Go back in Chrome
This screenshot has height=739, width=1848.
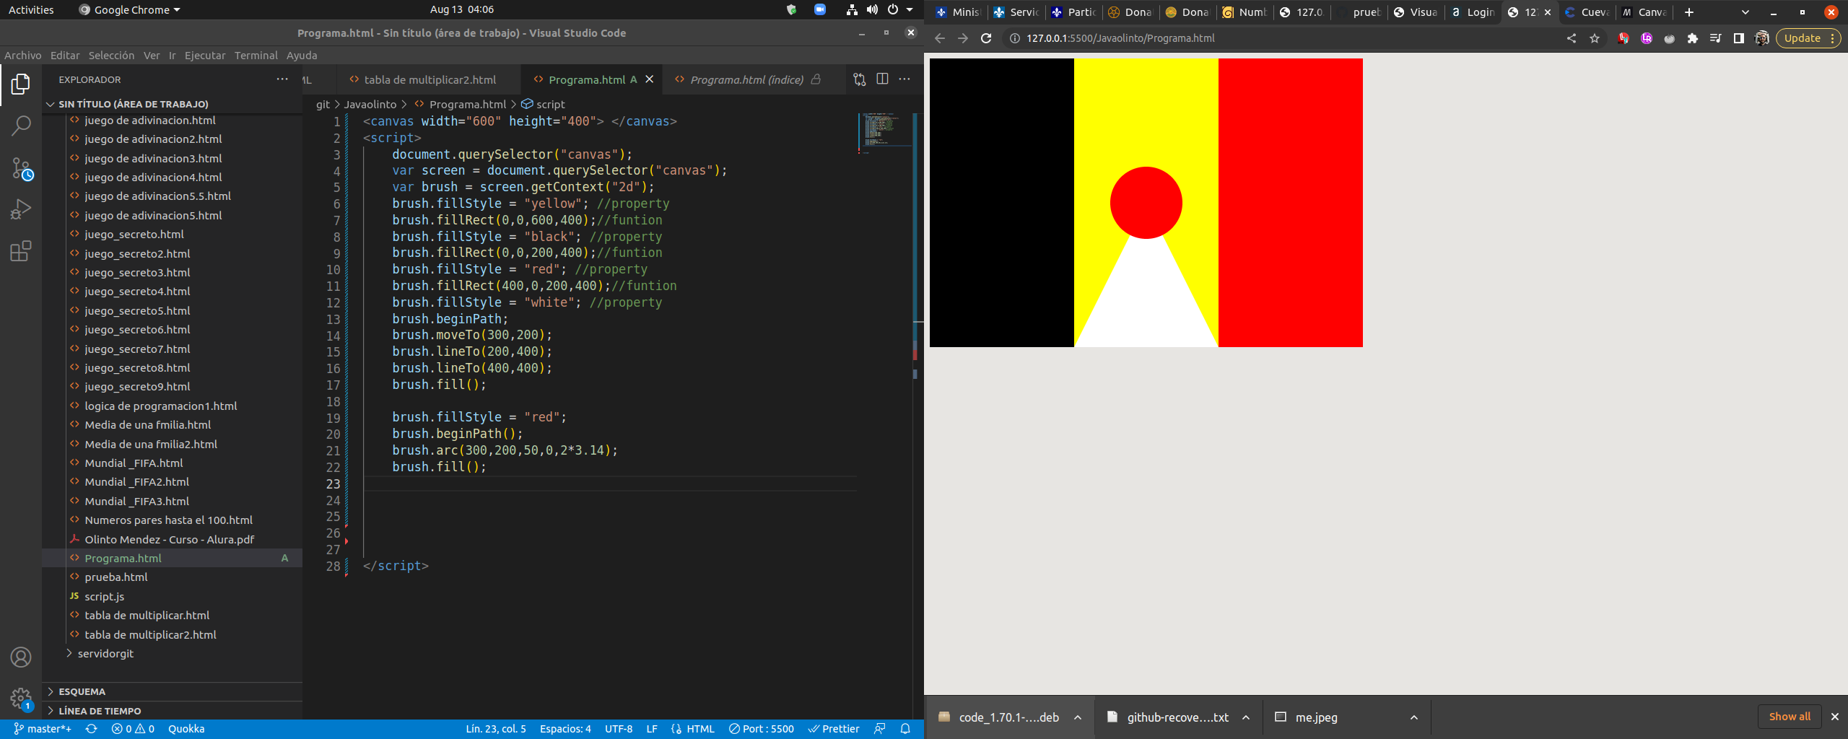click(x=940, y=38)
